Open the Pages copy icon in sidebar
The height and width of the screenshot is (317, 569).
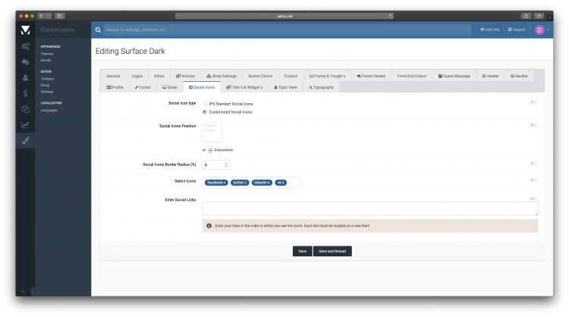point(25,109)
